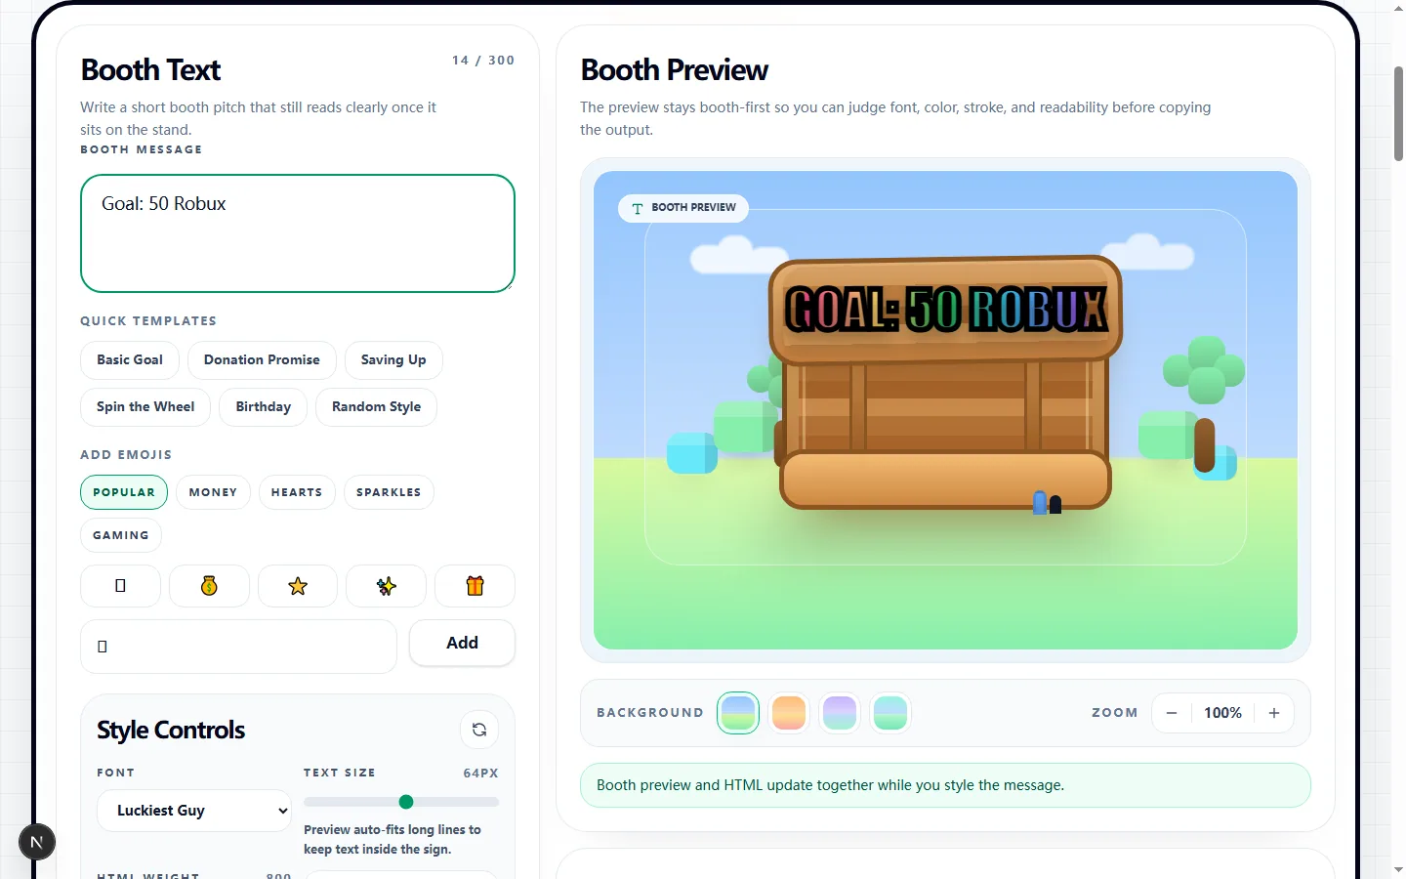Apply the Random Style template

(x=376, y=406)
